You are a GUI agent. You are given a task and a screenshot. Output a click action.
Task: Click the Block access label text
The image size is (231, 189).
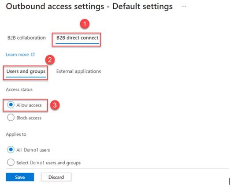point(29,118)
